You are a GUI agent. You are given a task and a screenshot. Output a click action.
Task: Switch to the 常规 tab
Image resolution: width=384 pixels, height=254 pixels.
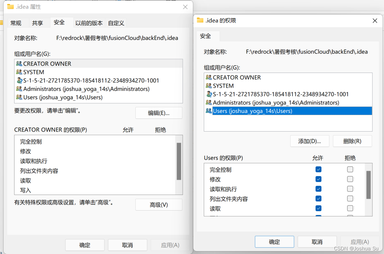[16, 22]
